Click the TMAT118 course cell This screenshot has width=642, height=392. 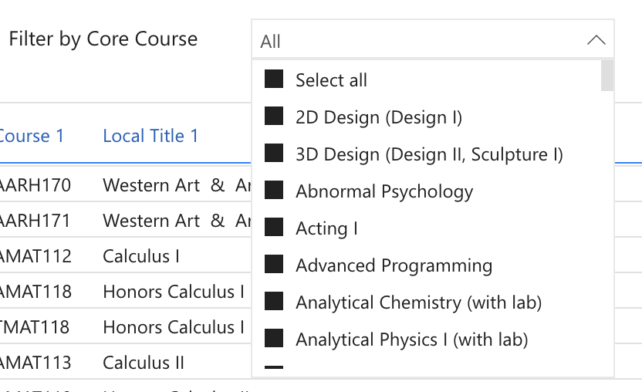pos(35,327)
